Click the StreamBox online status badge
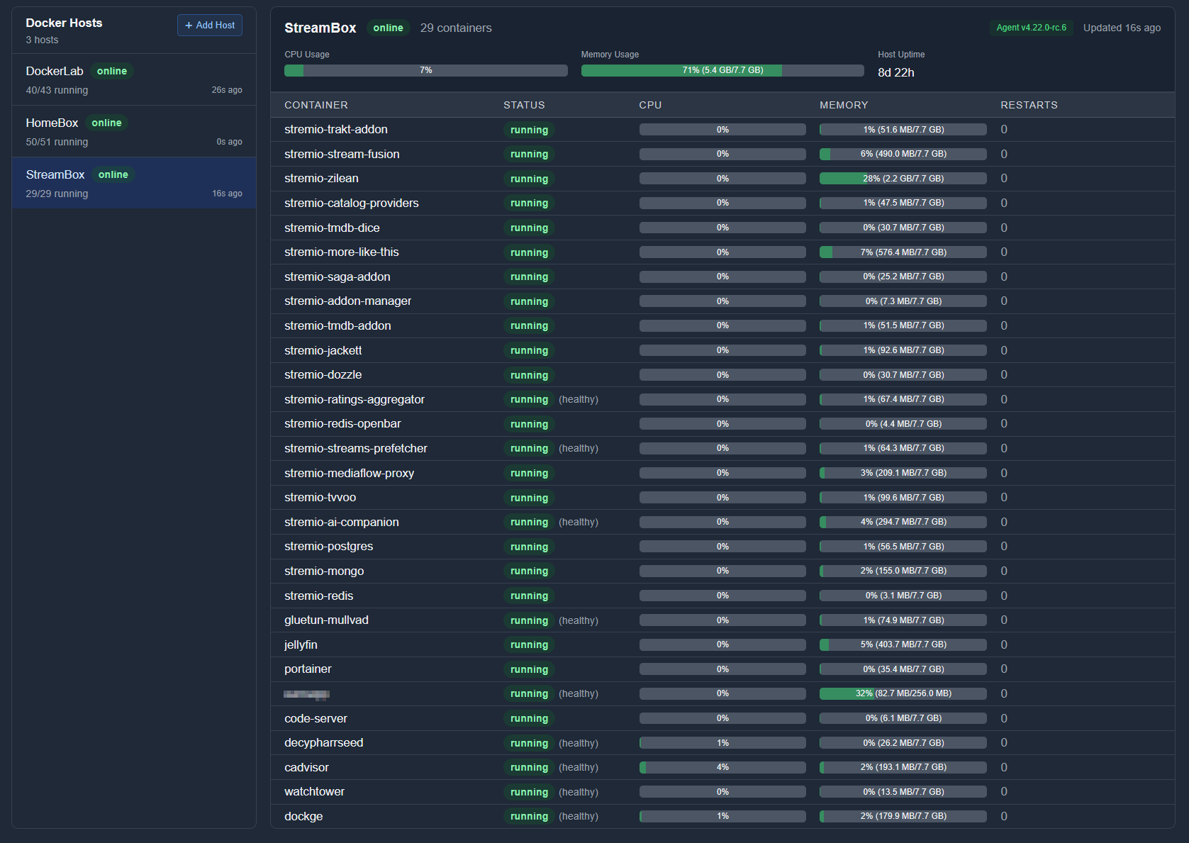Viewport: 1189px width, 843px height. click(x=388, y=28)
